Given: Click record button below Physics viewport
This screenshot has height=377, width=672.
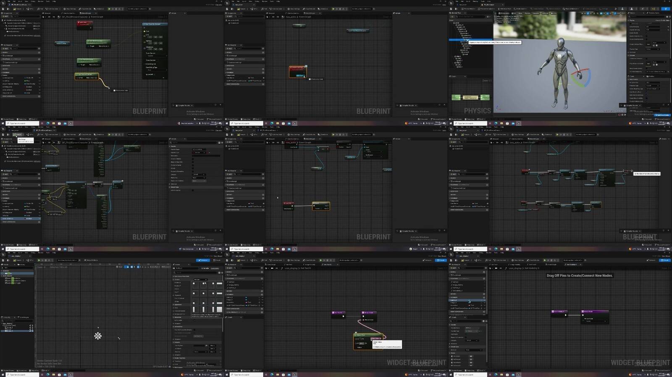Looking at the screenshot, I should (x=619, y=115).
